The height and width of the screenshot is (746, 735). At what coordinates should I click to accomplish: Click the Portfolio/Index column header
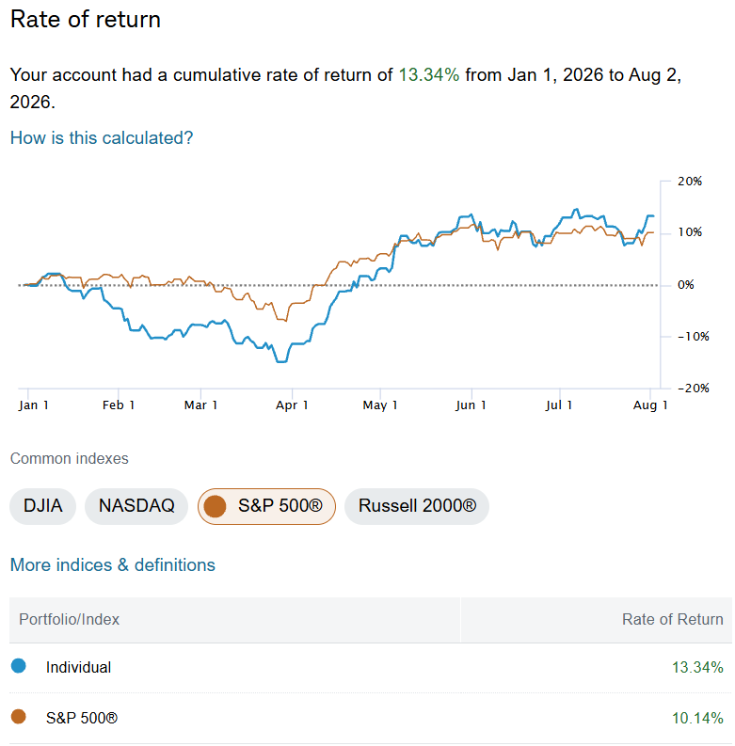tap(69, 619)
